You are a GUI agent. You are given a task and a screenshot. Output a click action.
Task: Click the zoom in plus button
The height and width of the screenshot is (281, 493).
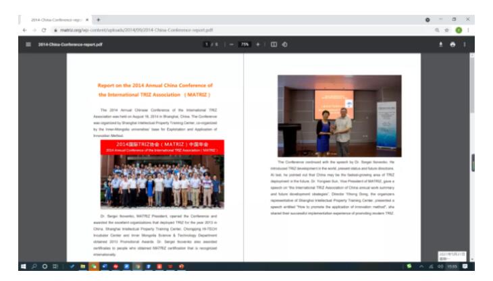258,44
